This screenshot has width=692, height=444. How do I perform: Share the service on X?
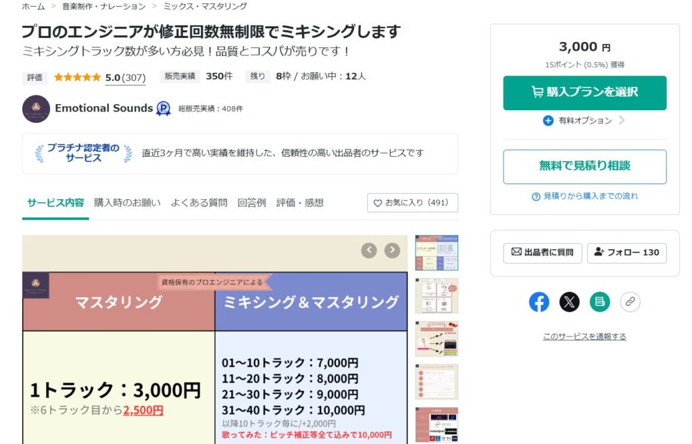point(569,302)
